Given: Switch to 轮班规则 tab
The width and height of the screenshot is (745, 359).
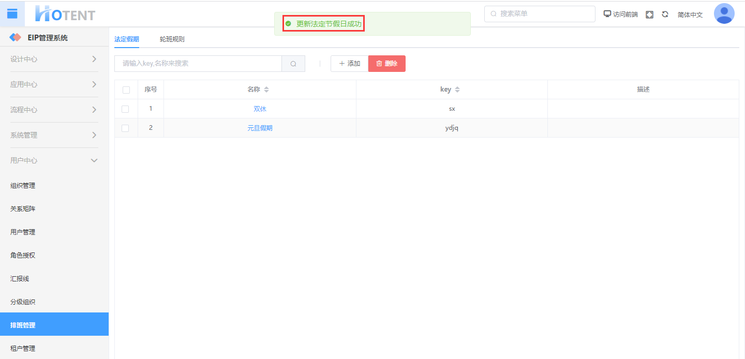Looking at the screenshot, I should pyautogui.click(x=172, y=39).
